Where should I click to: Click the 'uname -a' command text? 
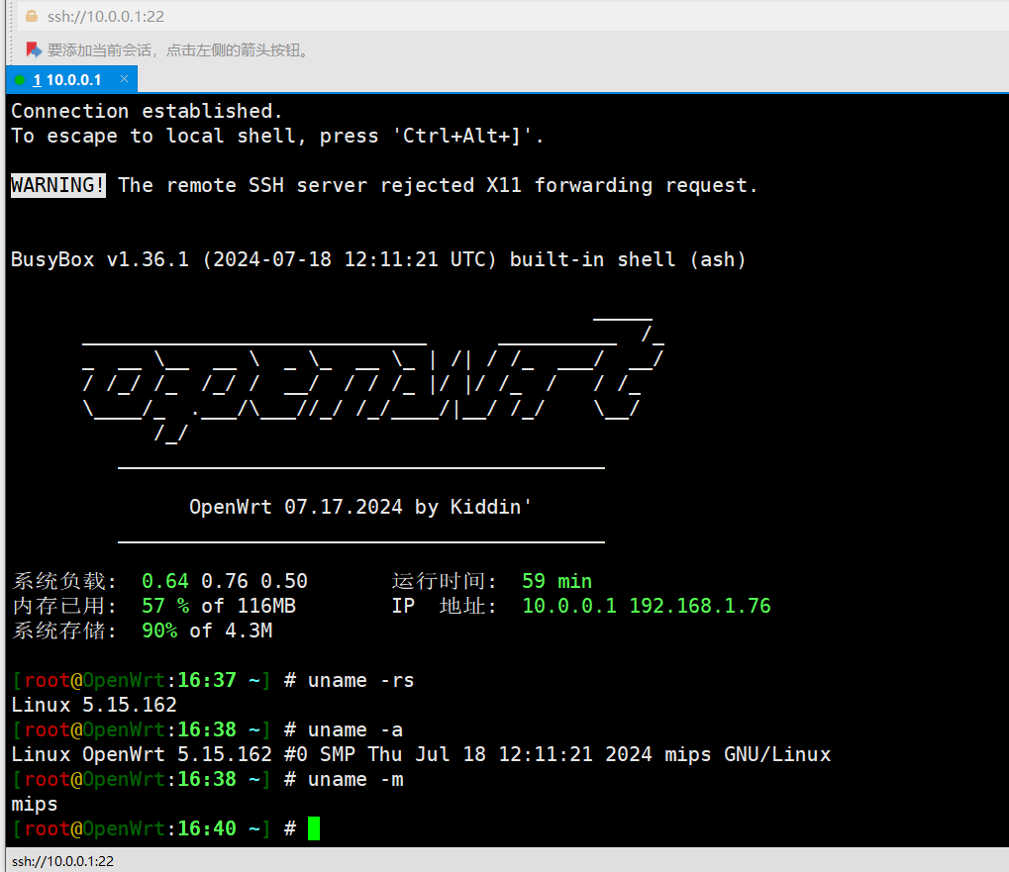point(354,729)
